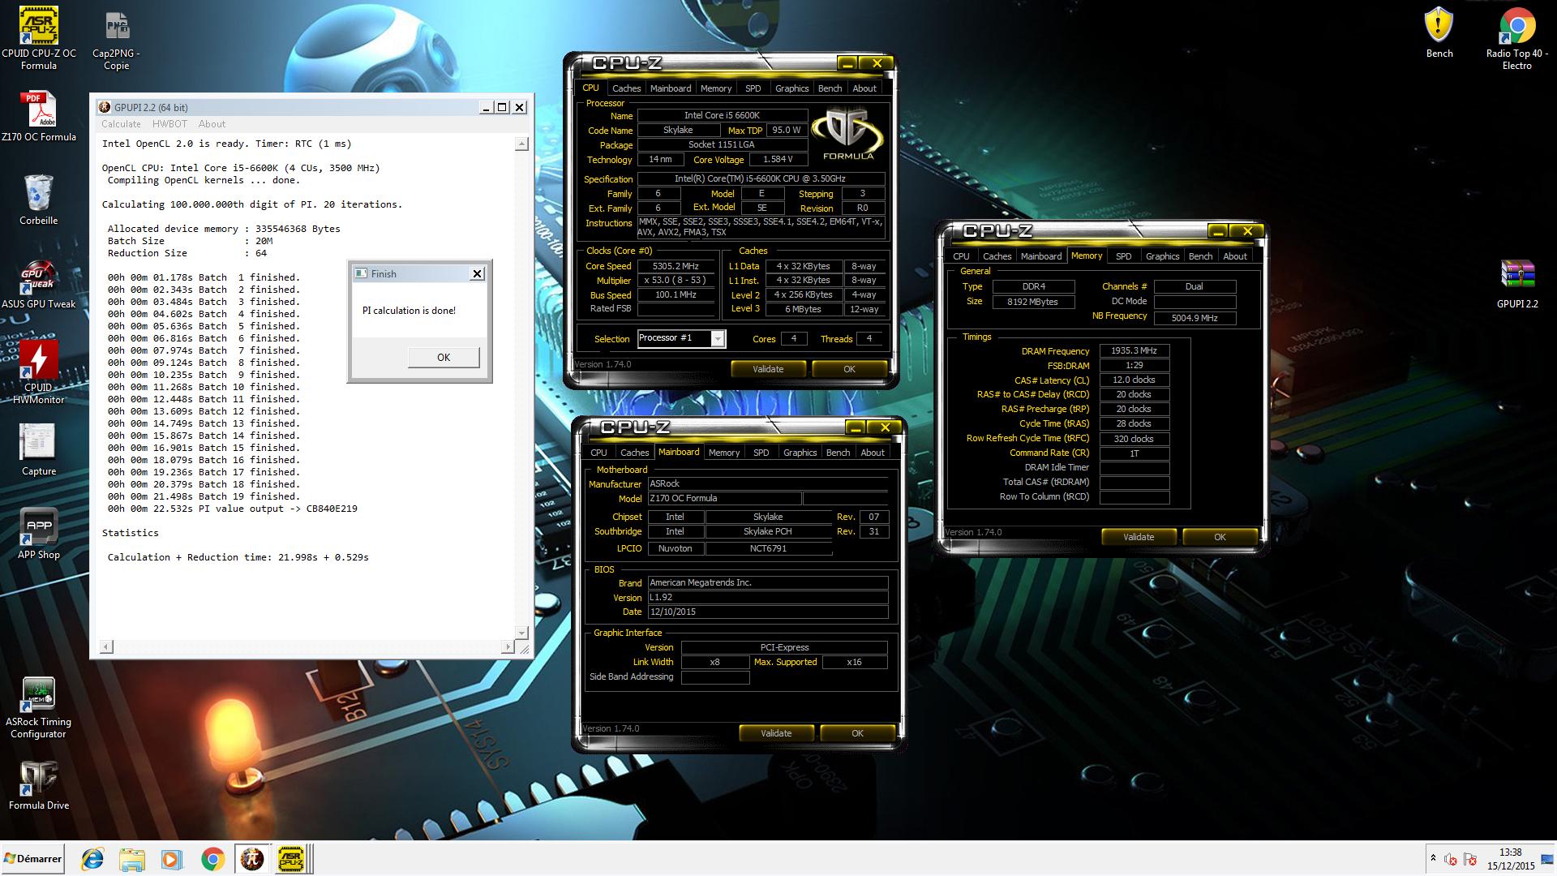Image resolution: width=1557 pixels, height=876 pixels.
Task: Open About tab in top CPU-Z window
Action: (864, 88)
